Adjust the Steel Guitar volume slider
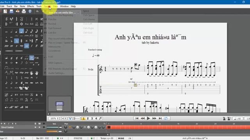Viewport: 250px width, 140px height. tap(54, 127)
